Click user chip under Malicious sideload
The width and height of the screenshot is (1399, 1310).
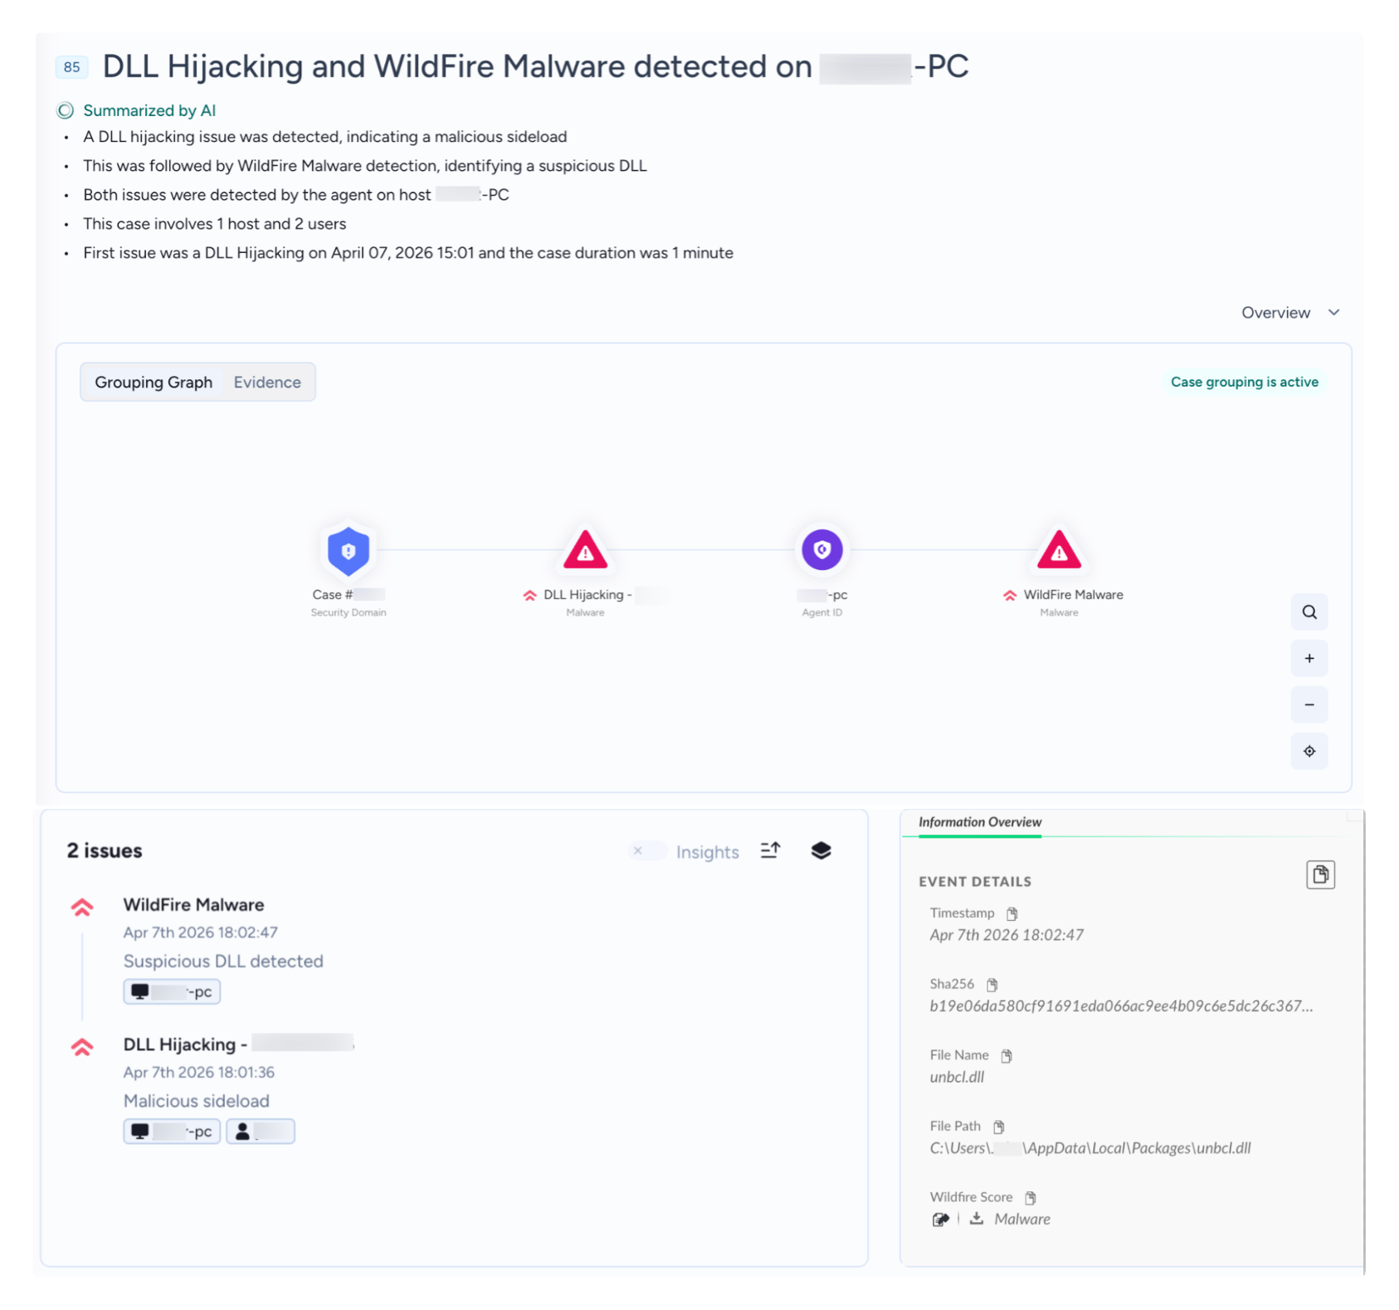261,1132
